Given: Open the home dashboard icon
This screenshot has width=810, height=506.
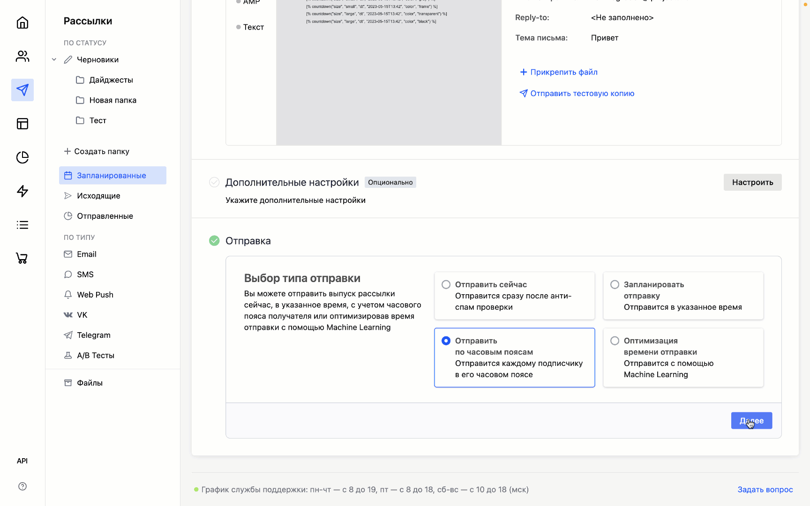Looking at the screenshot, I should coord(22,22).
